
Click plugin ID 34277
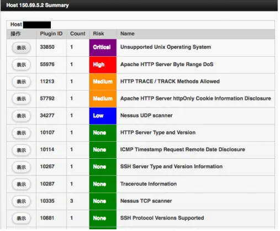click(x=47, y=115)
